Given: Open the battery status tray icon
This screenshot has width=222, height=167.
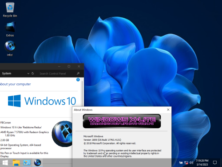Looking at the screenshot, I should tap(181, 163).
